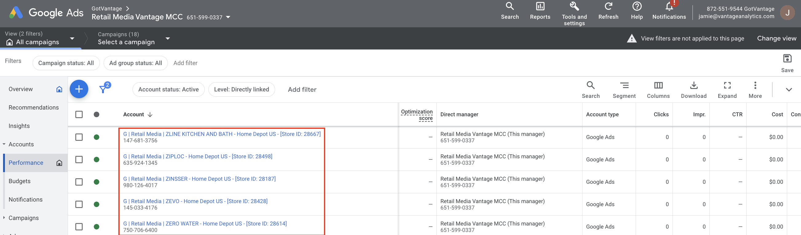Open the More options menu
The height and width of the screenshot is (235, 801).
click(x=755, y=90)
